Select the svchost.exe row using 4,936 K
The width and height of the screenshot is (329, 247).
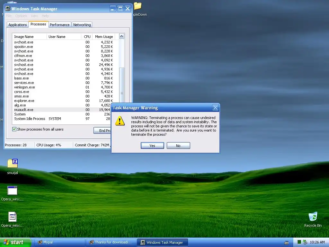point(64,69)
